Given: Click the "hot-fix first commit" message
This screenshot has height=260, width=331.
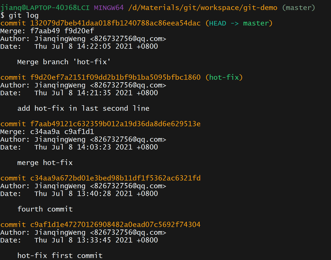Looking at the screenshot, I should [x=60, y=256].
